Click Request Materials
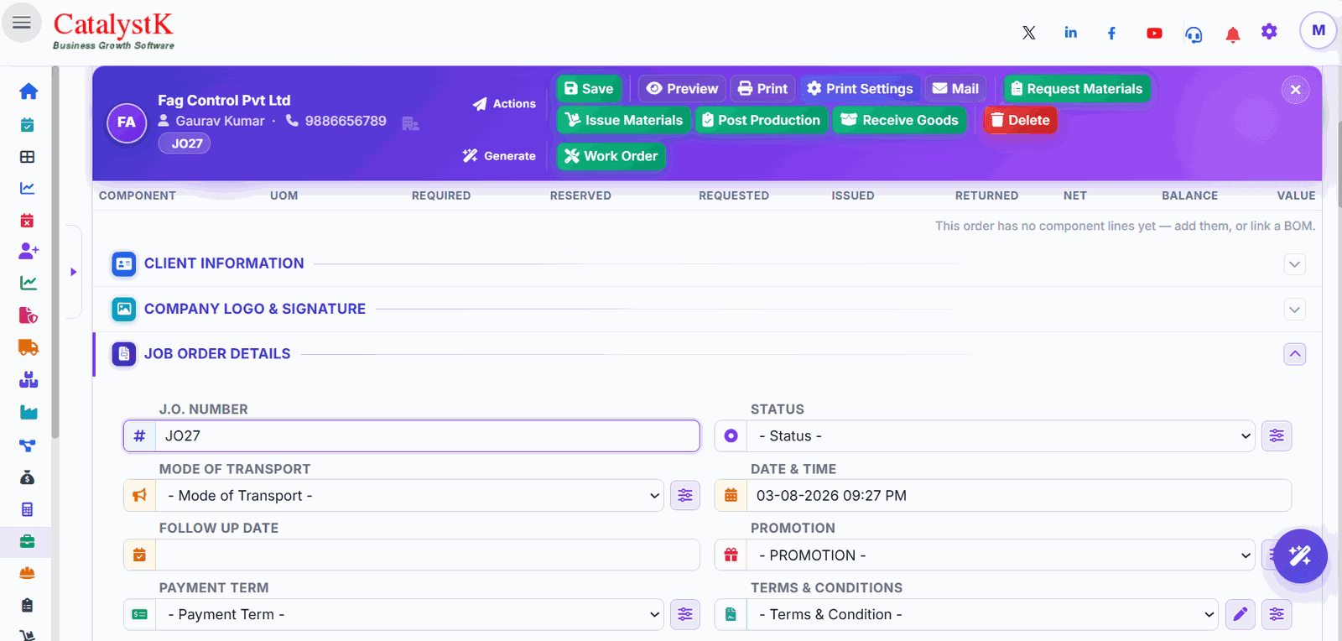Viewport: 1342px width, 641px height. (x=1077, y=89)
